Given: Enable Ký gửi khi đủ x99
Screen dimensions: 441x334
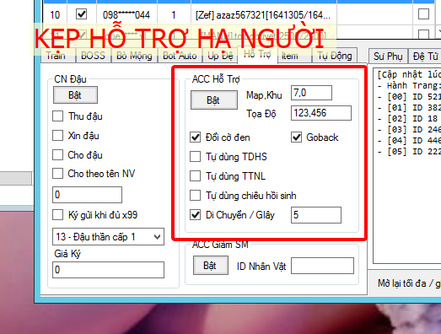Looking at the screenshot, I should (x=57, y=215).
